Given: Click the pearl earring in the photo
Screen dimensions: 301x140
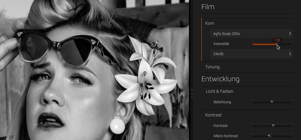Looking at the screenshot, I should click(117, 126).
